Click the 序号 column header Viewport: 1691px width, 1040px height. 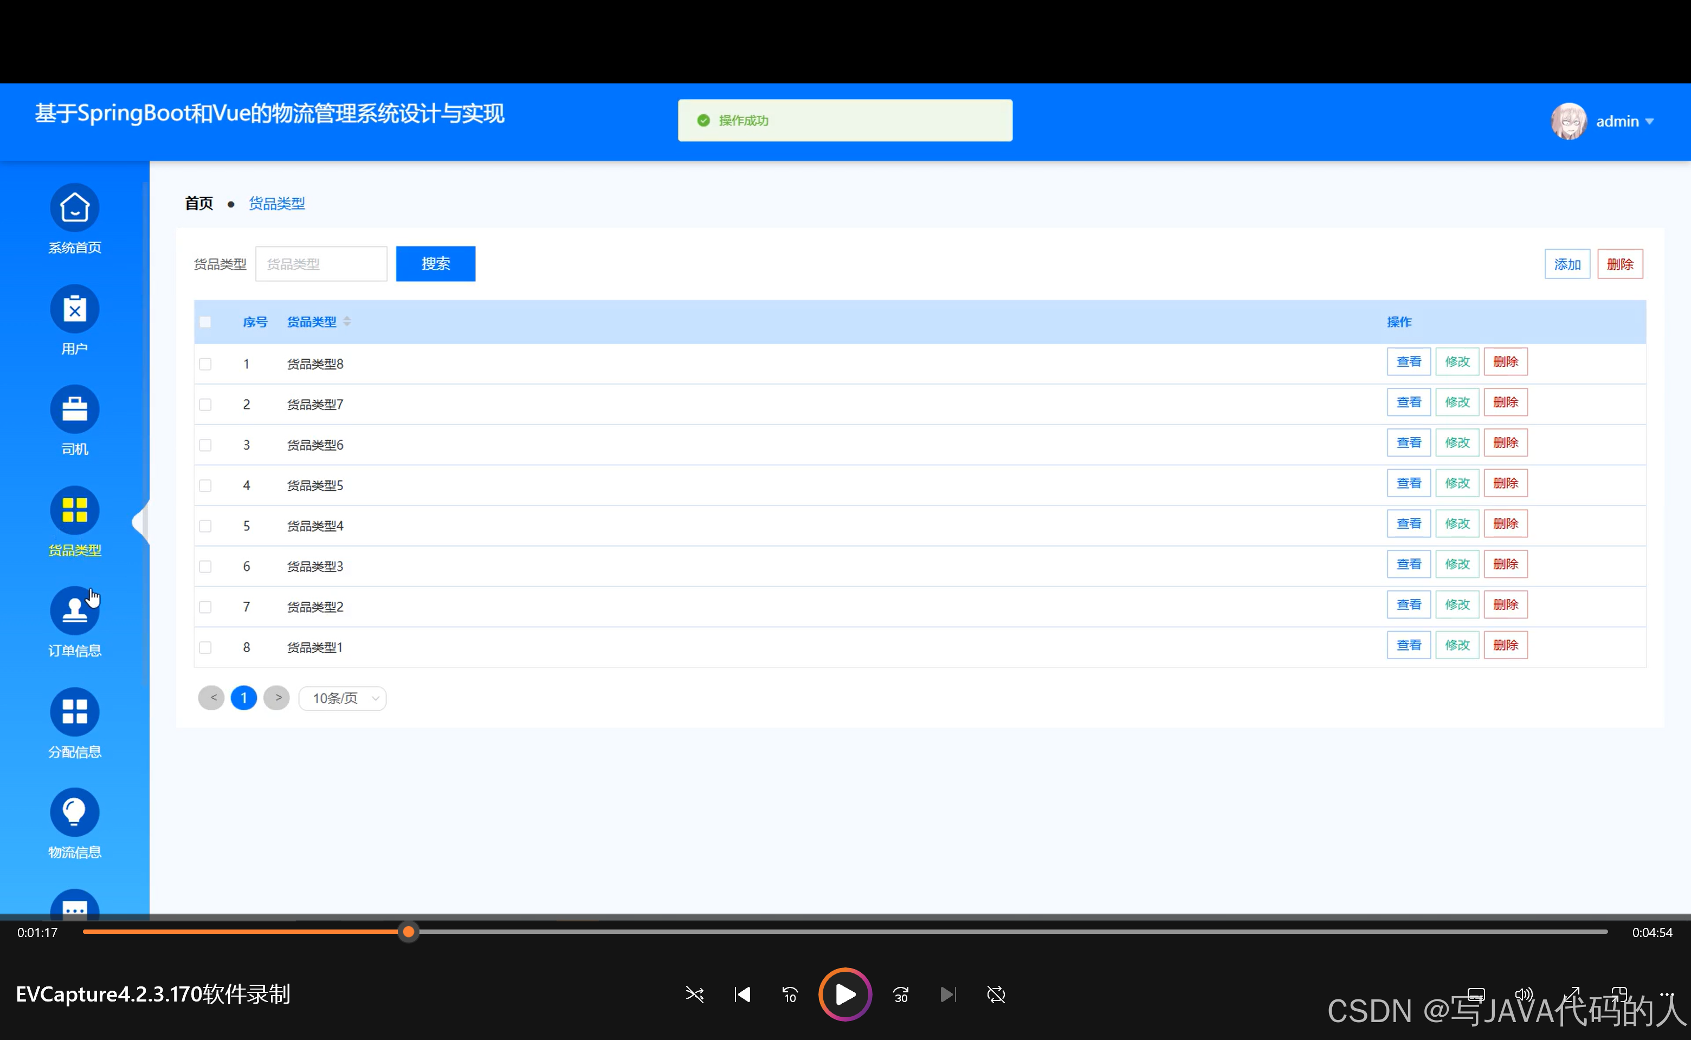255,322
